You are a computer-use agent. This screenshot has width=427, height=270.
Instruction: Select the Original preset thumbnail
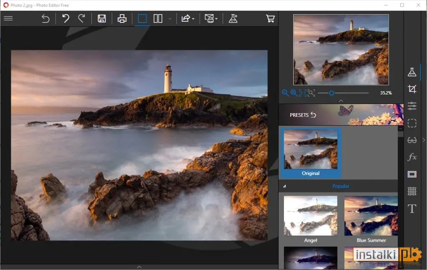310,153
